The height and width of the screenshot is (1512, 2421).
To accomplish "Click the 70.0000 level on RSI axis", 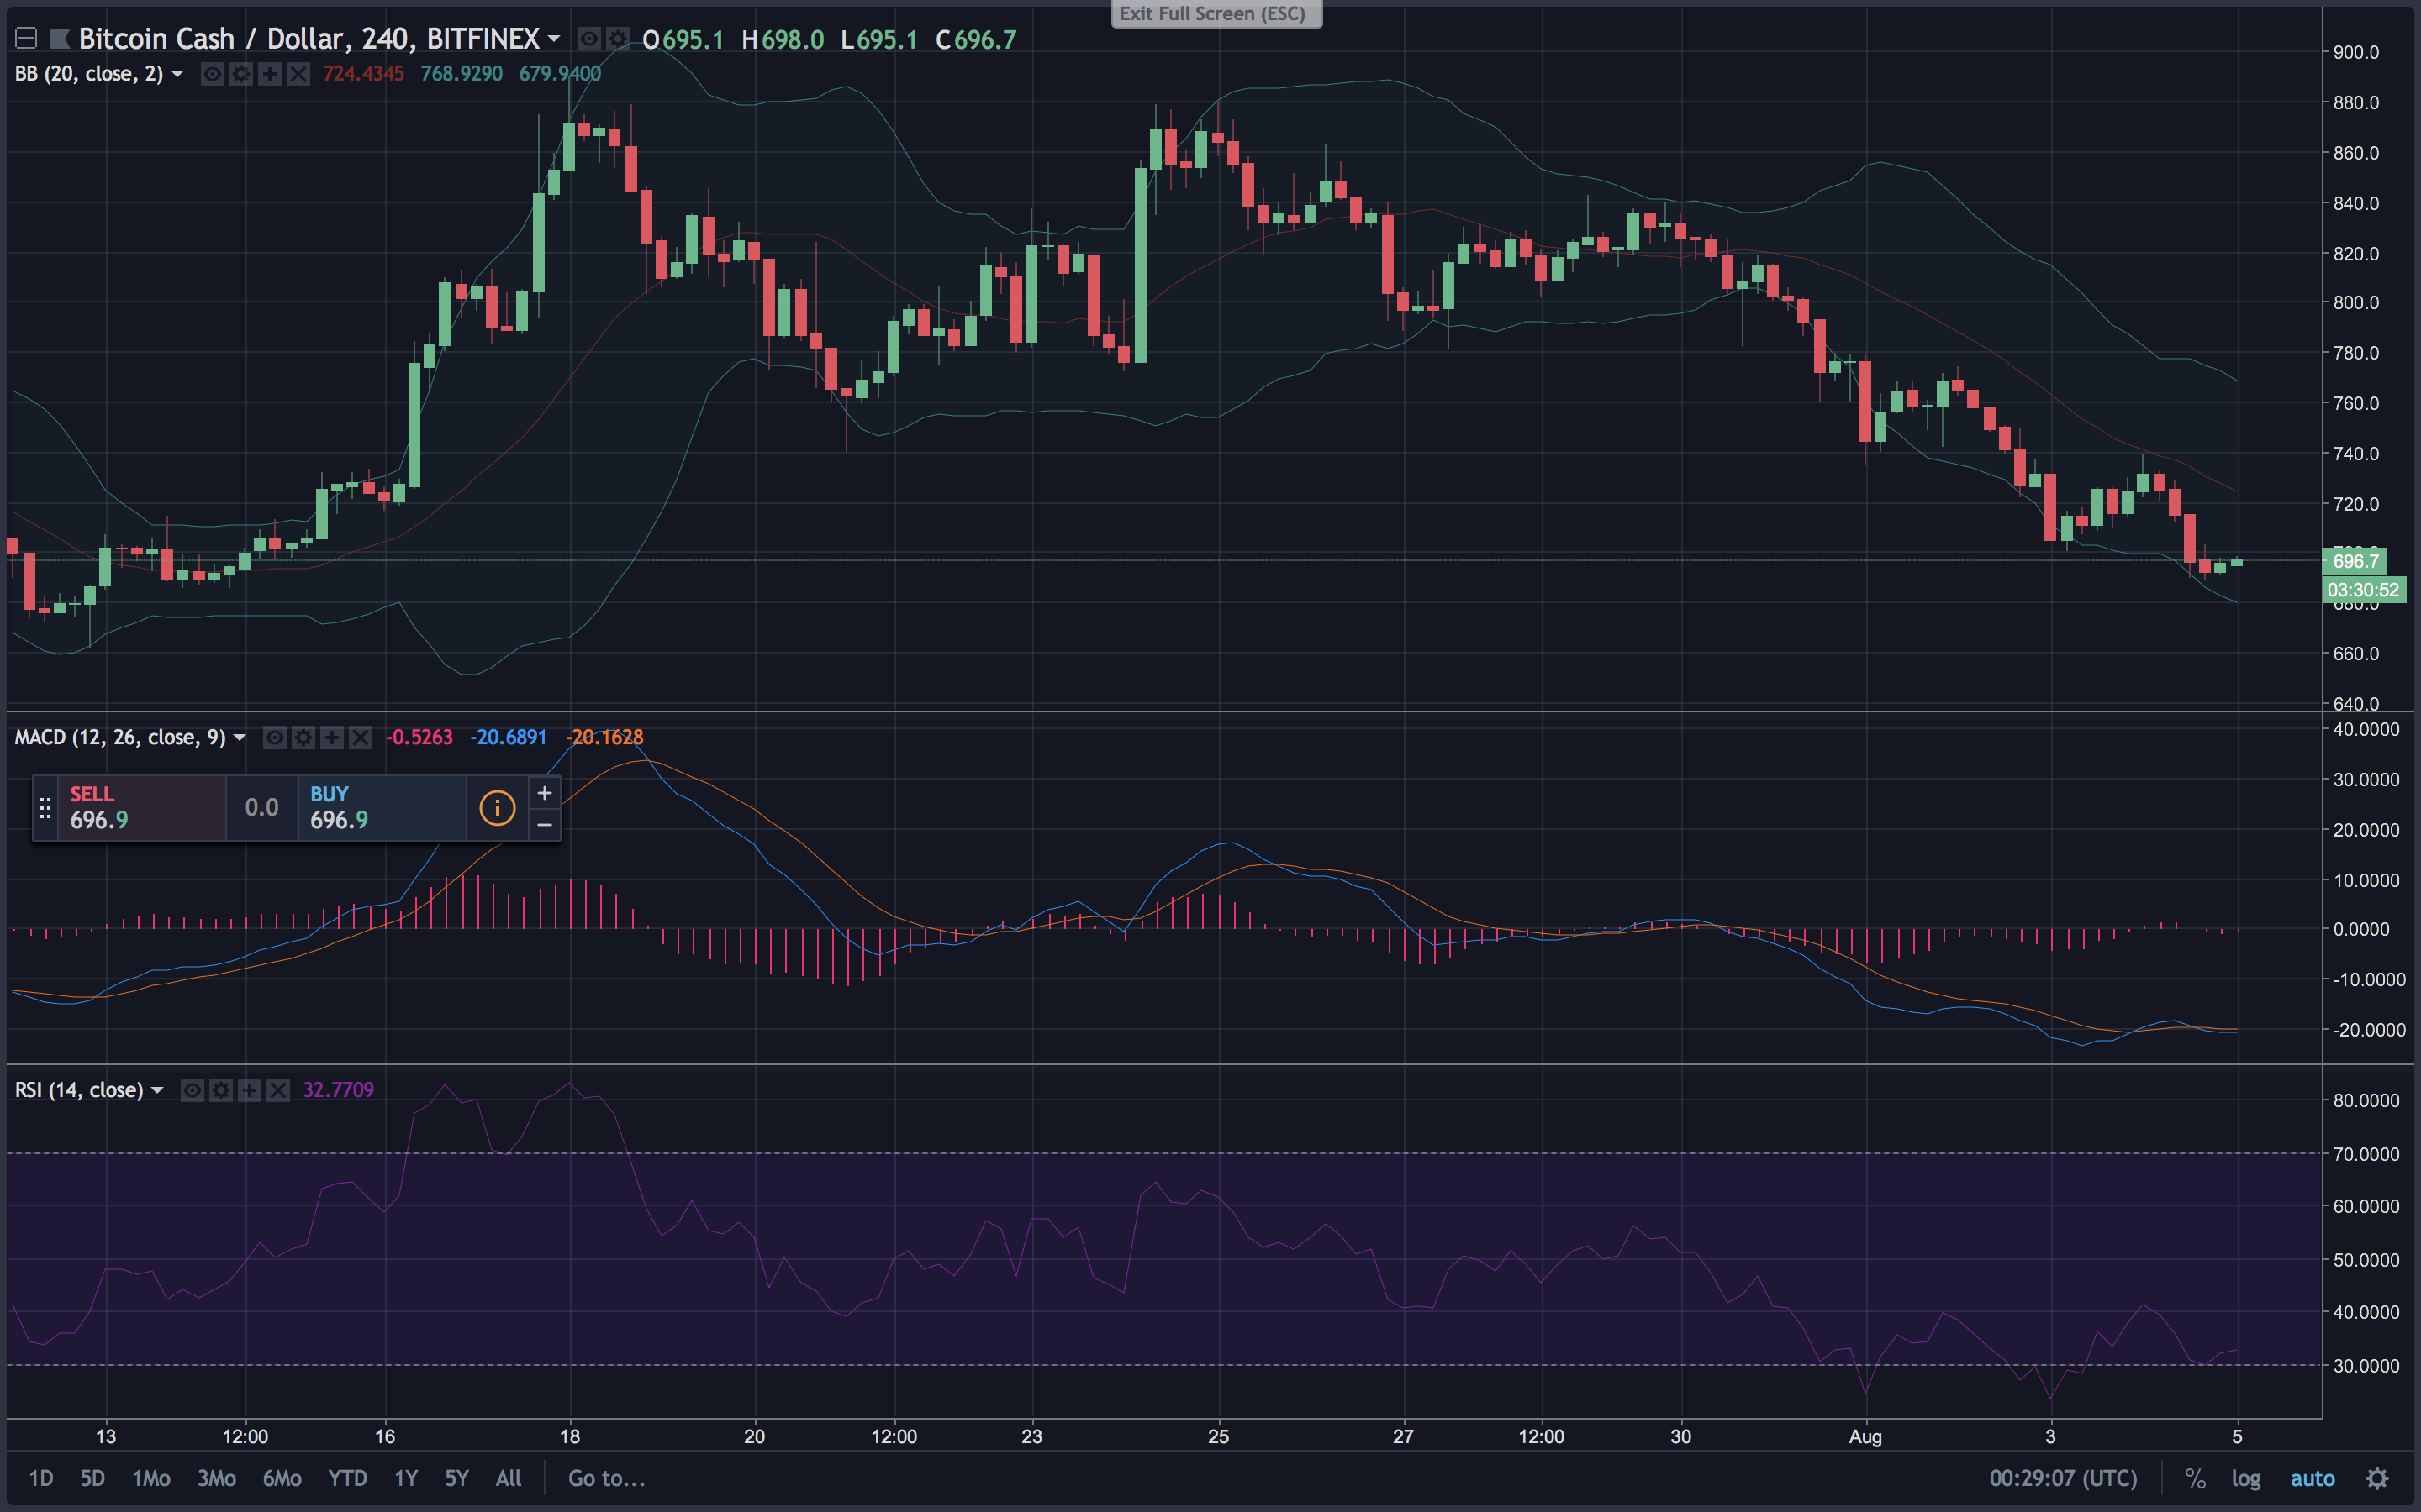I will [2366, 1154].
